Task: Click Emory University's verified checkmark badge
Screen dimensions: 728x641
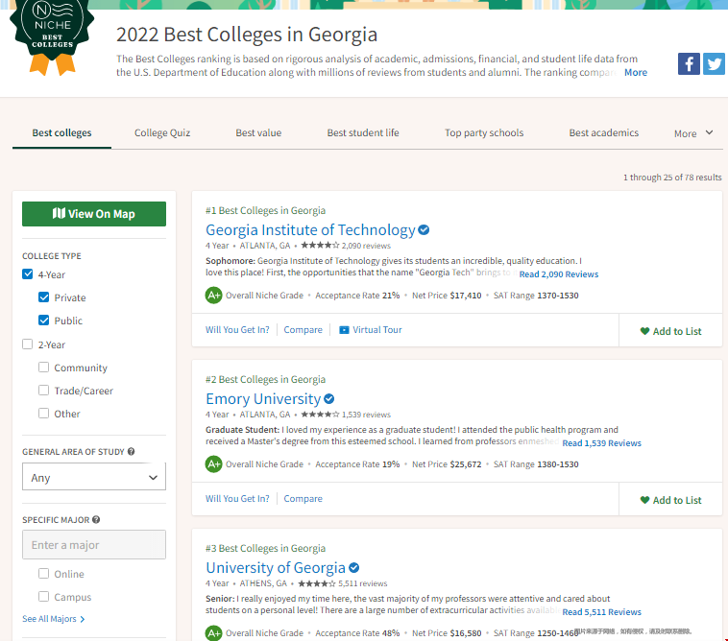Action: tap(329, 399)
